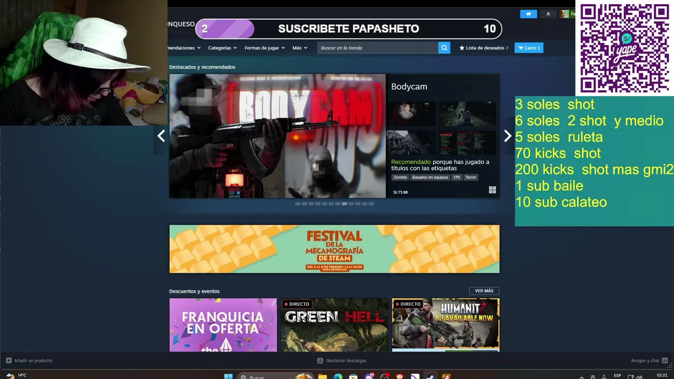The height and width of the screenshot is (379, 674).
Task: Click the Gestionar descargas download icon
Action: click(x=320, y=361)
